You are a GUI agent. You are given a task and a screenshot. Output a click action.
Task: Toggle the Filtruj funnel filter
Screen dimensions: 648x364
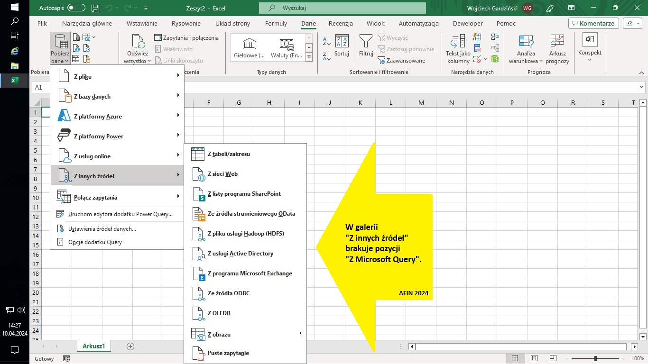366,46
